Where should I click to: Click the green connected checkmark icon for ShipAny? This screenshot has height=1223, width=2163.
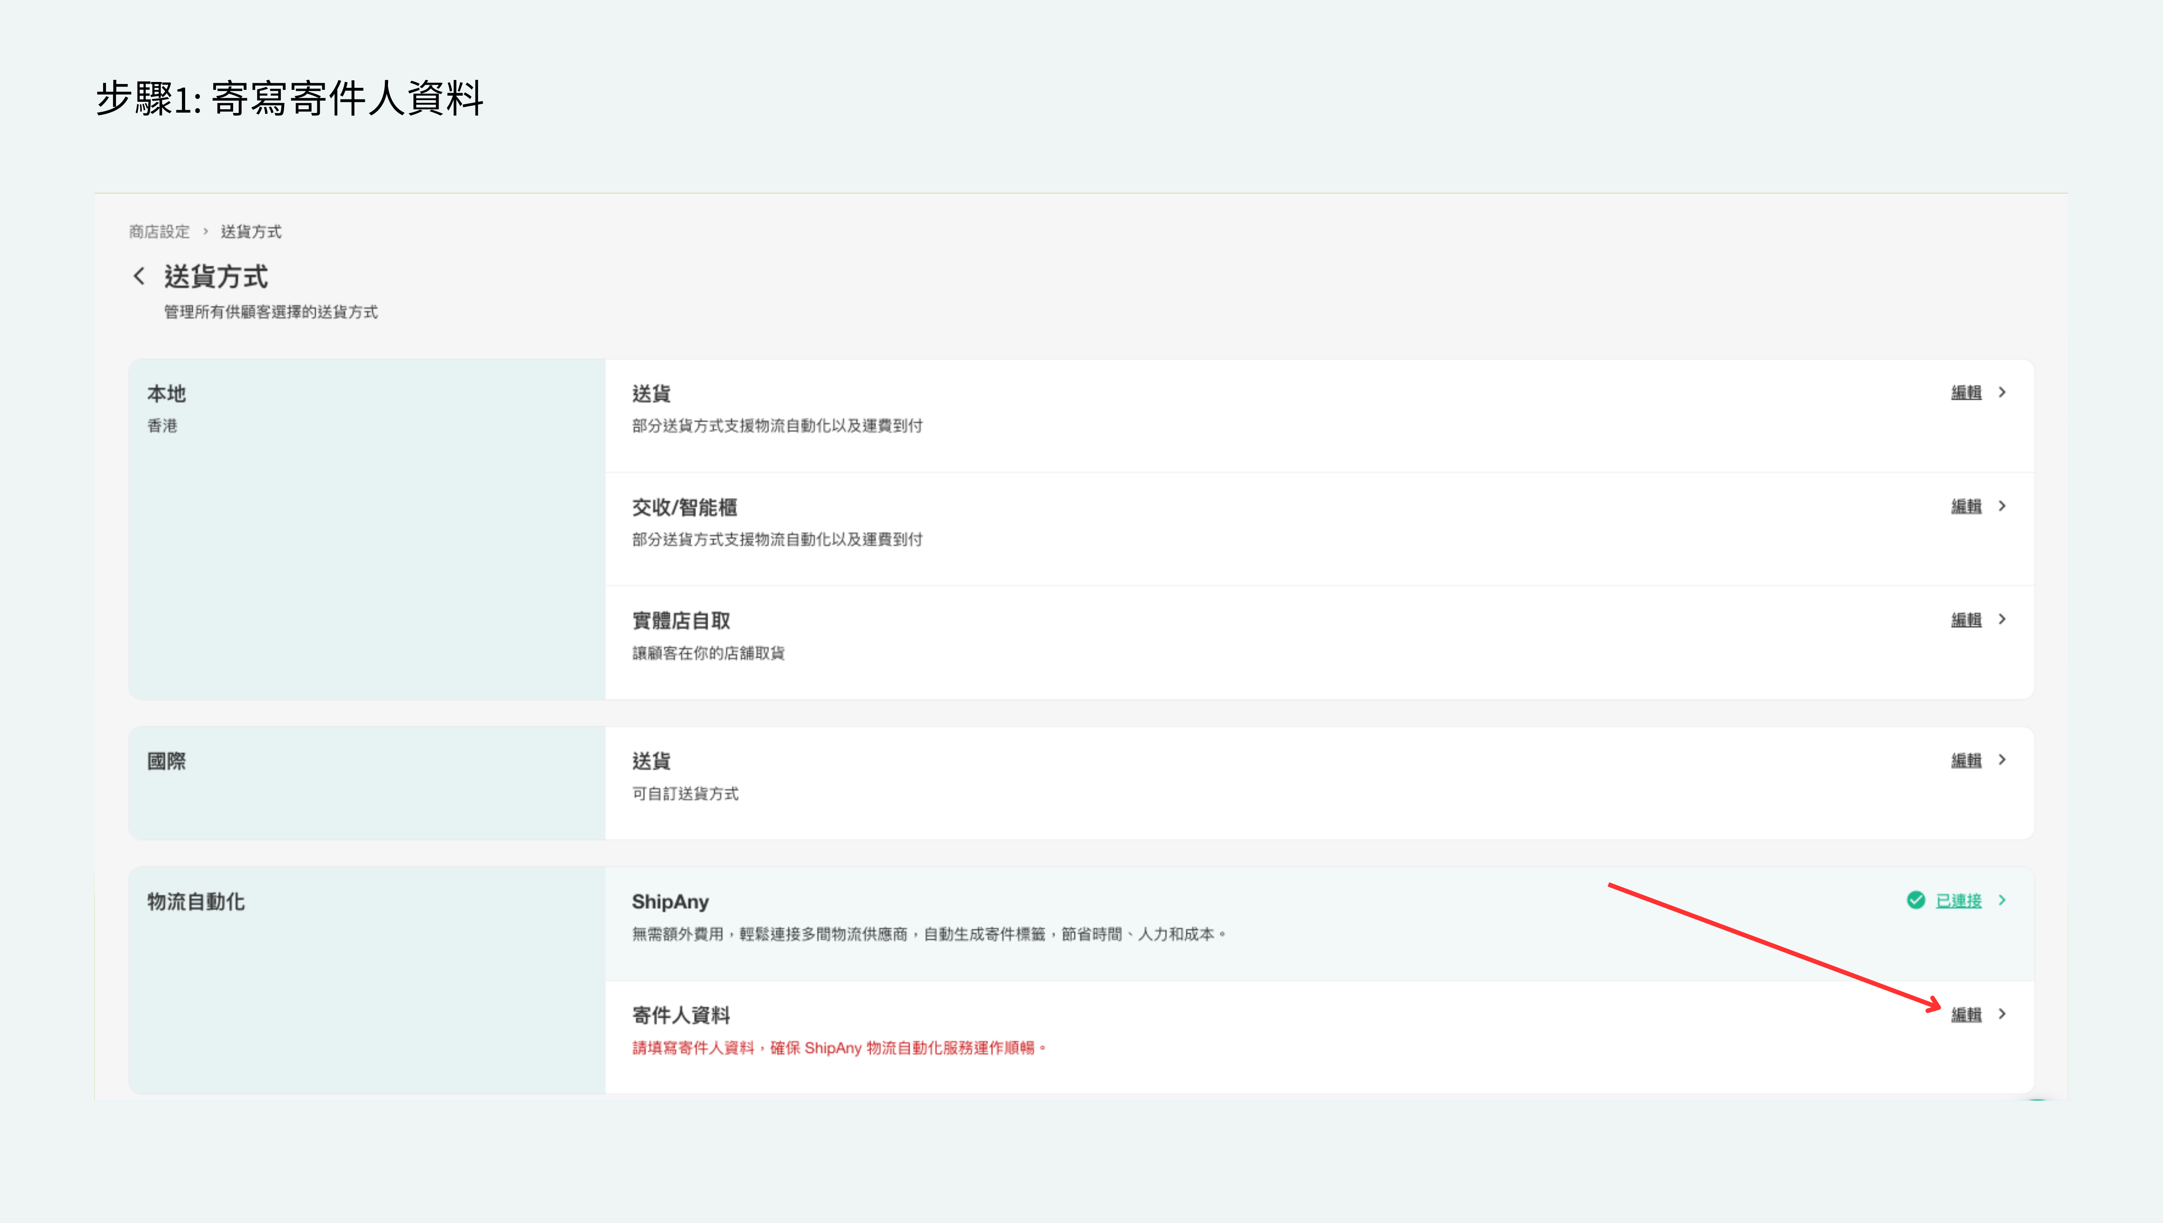tap(1915, 900)
